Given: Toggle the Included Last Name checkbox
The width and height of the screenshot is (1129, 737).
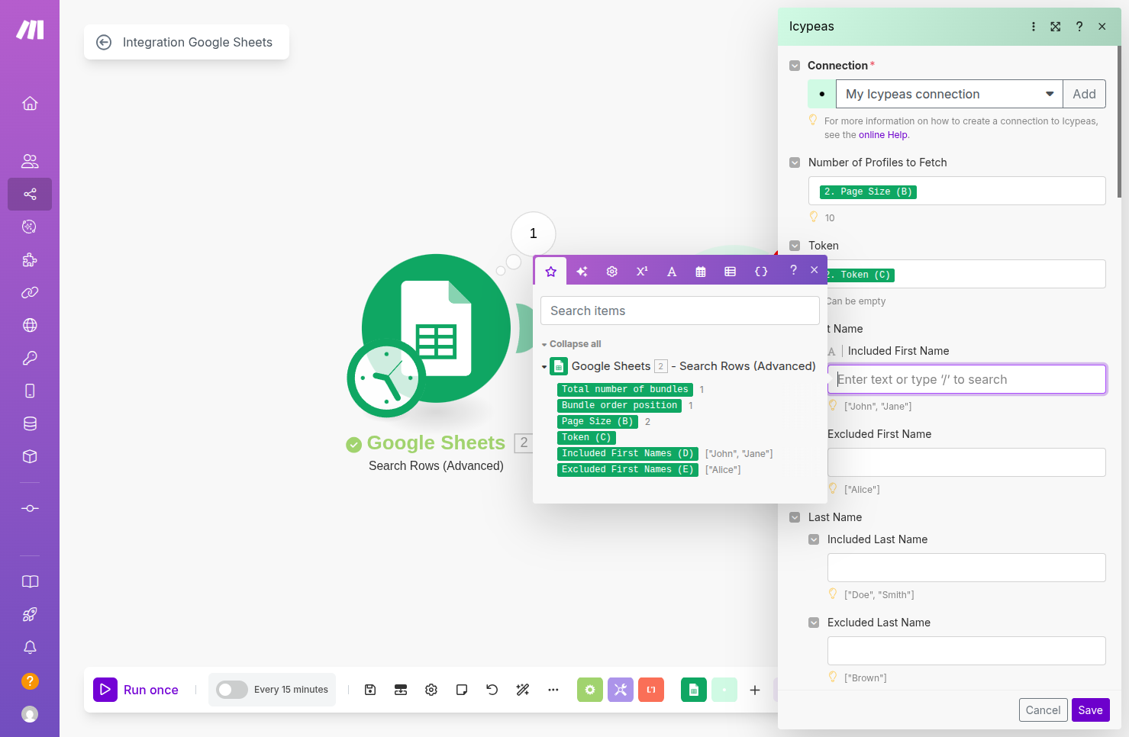Looking at the screenshot, I should pyautogui.click(x=814, y=539).
